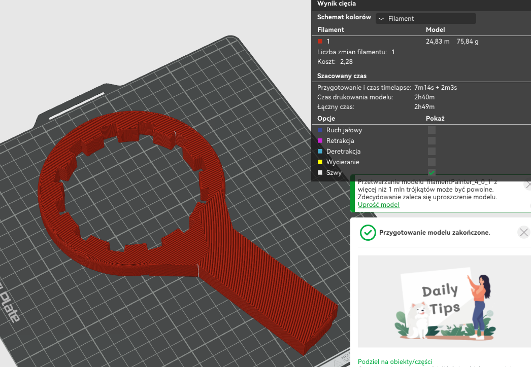Click the blue Ruch jałowy color square
Viewport: 531px width, 367px height.
pos(320,130)
